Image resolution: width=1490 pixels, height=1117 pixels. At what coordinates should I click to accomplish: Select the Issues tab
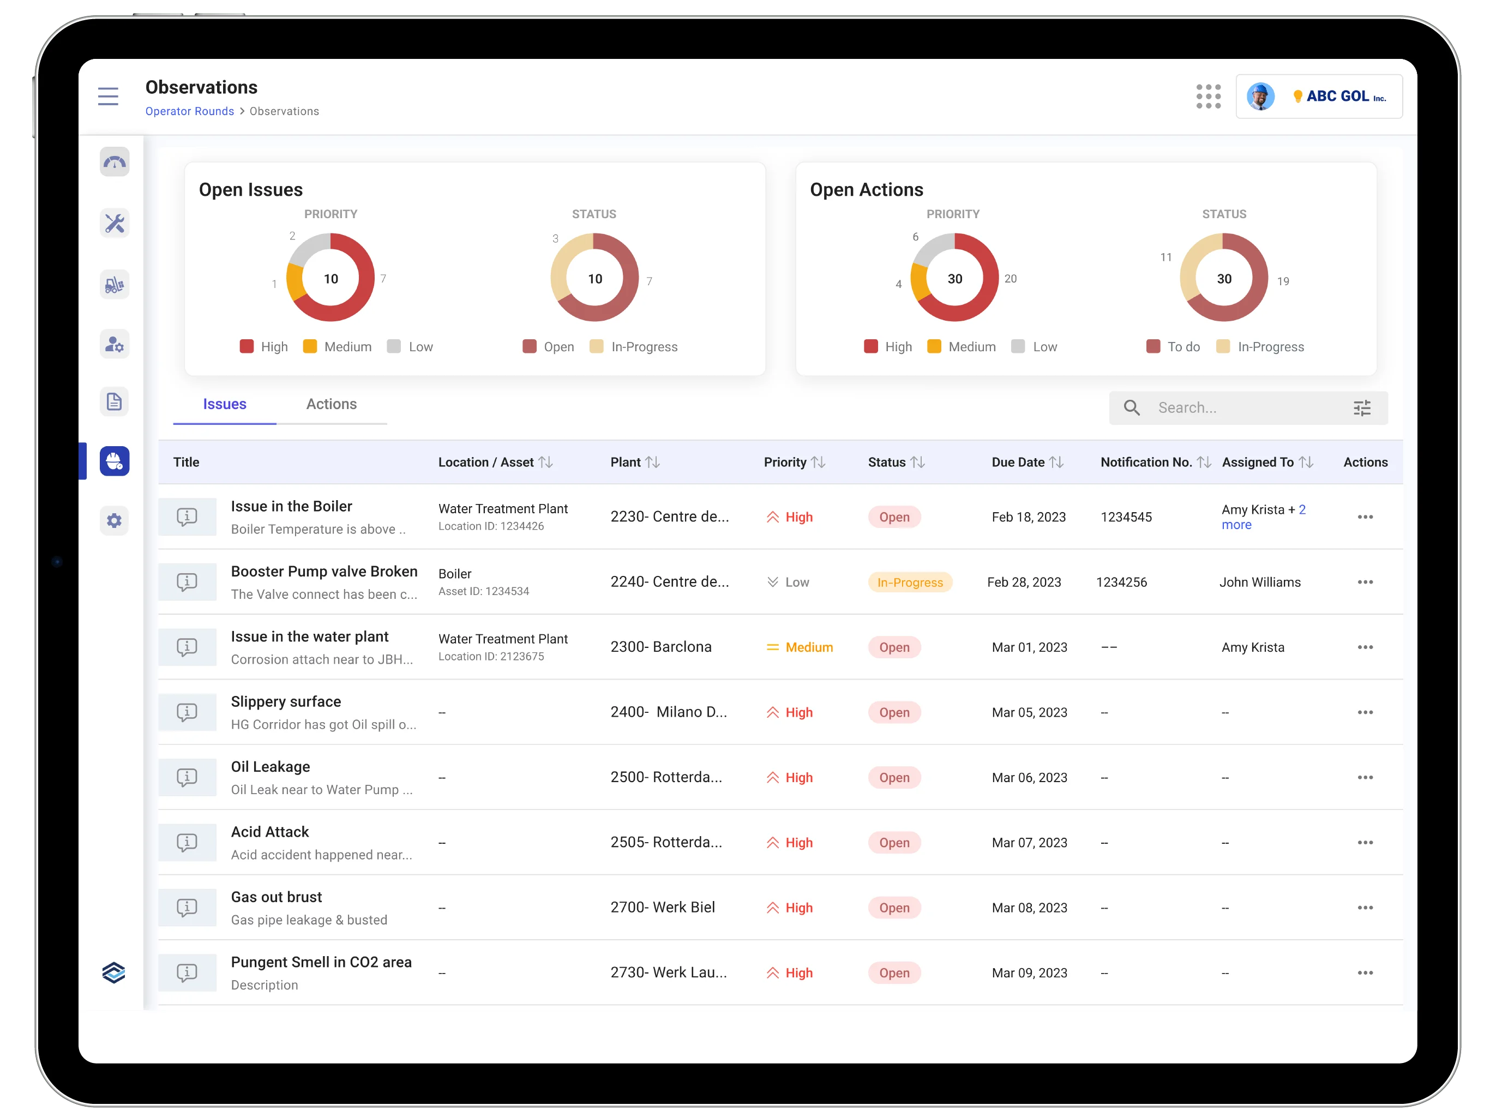coord(225,404)
